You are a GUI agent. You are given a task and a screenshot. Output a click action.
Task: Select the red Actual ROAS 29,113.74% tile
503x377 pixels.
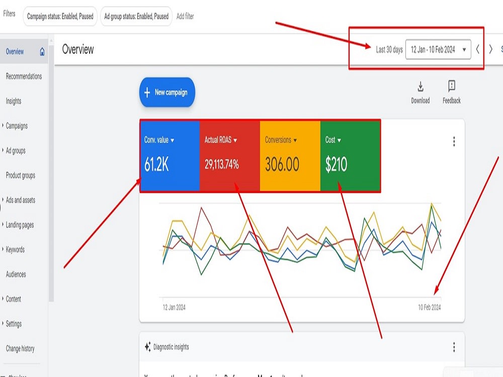(230, 156)
